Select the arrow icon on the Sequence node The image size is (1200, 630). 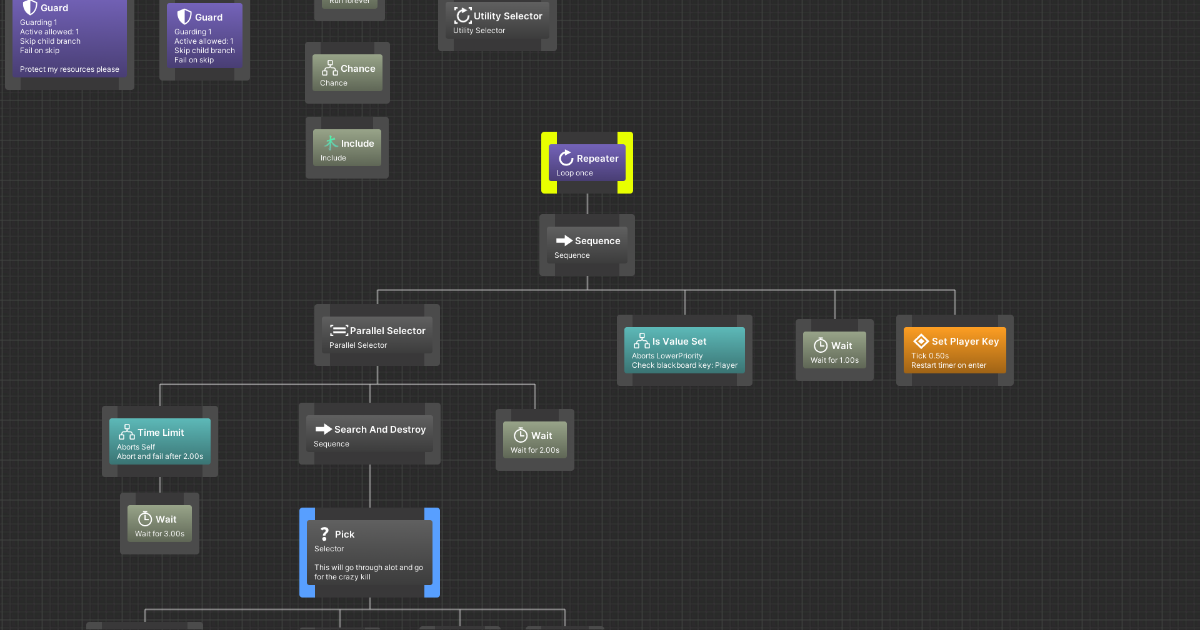[565, 240]
